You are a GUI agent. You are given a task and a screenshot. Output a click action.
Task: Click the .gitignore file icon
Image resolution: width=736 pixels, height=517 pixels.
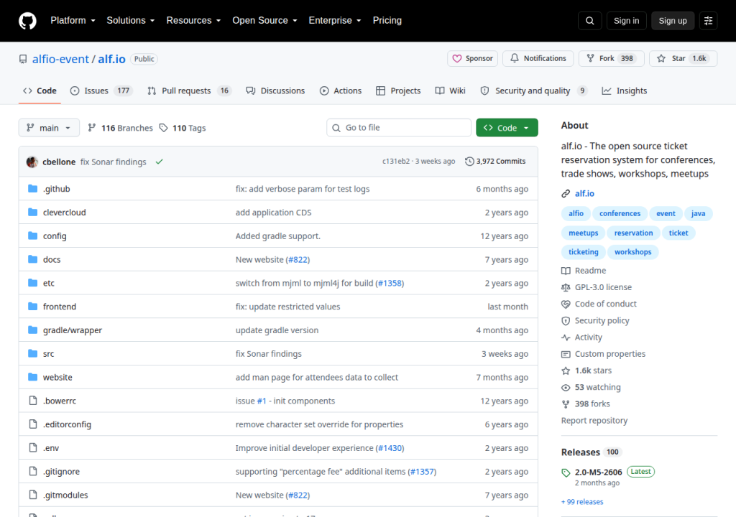pyautogui.click(x=33, y=471)
